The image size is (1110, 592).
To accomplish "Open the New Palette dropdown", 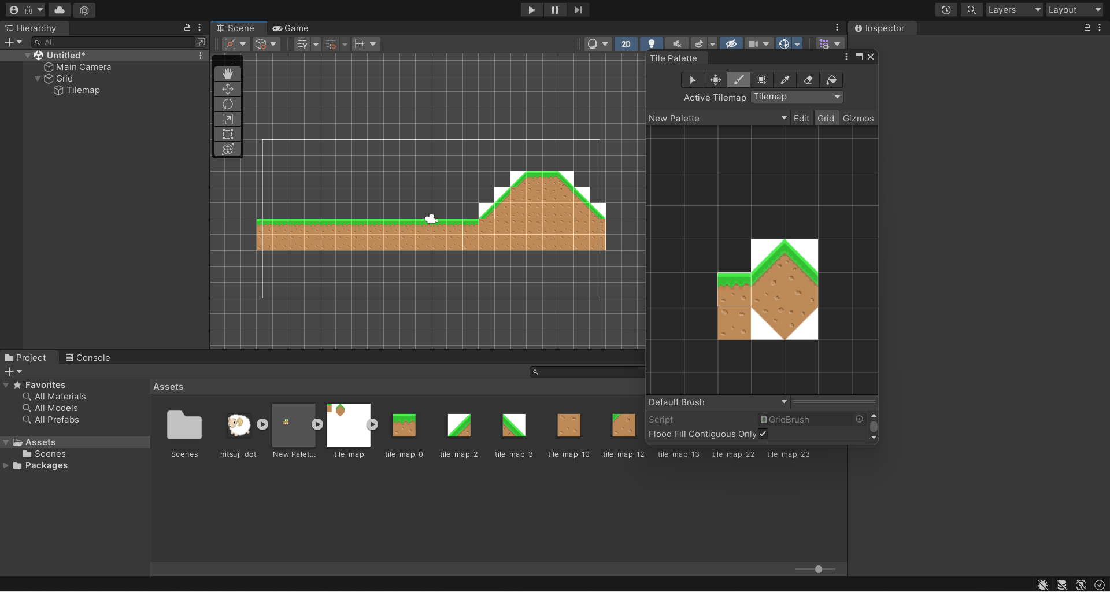I will 717,119.
